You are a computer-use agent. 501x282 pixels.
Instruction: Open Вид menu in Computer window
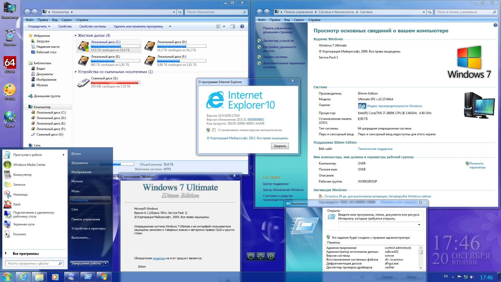coord(55,20)
